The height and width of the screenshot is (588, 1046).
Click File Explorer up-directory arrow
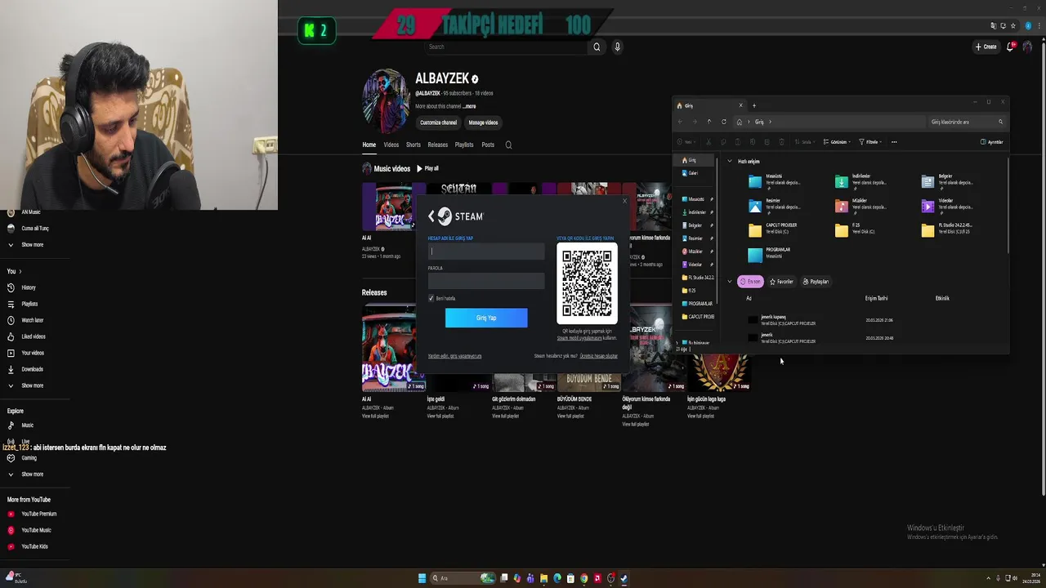709,122
